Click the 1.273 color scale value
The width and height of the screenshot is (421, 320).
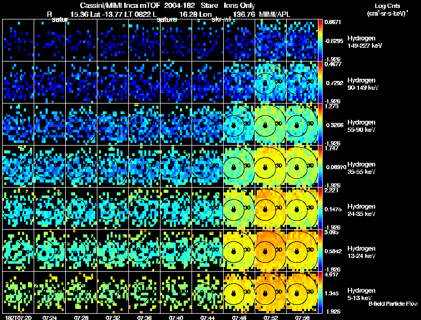(332, 106)
